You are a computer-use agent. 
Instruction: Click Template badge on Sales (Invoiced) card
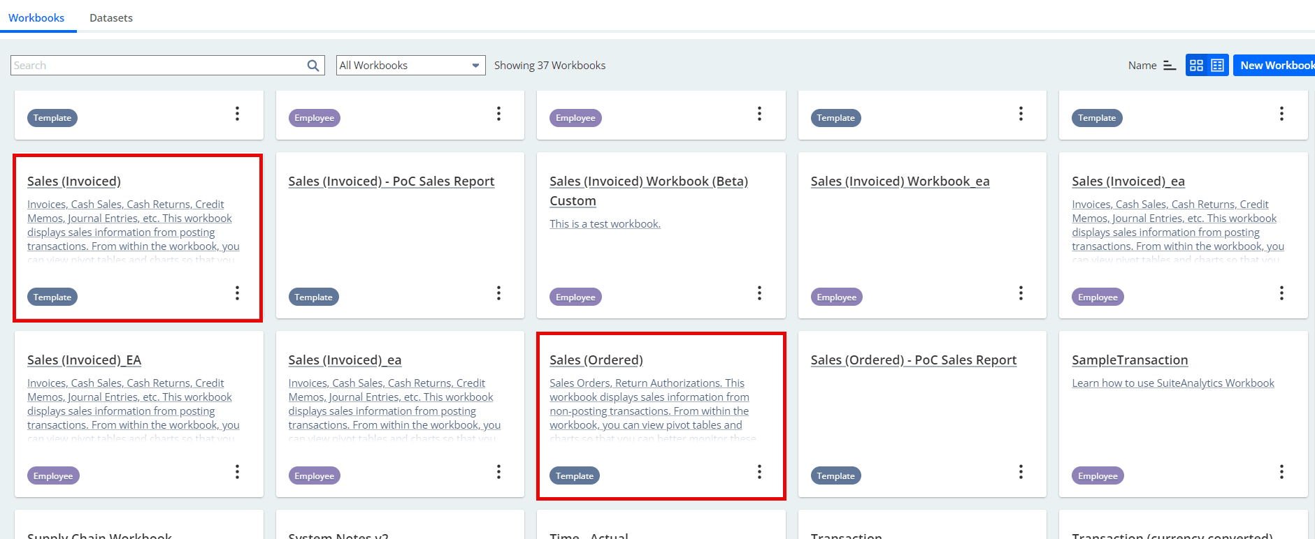tap(52, 297)
